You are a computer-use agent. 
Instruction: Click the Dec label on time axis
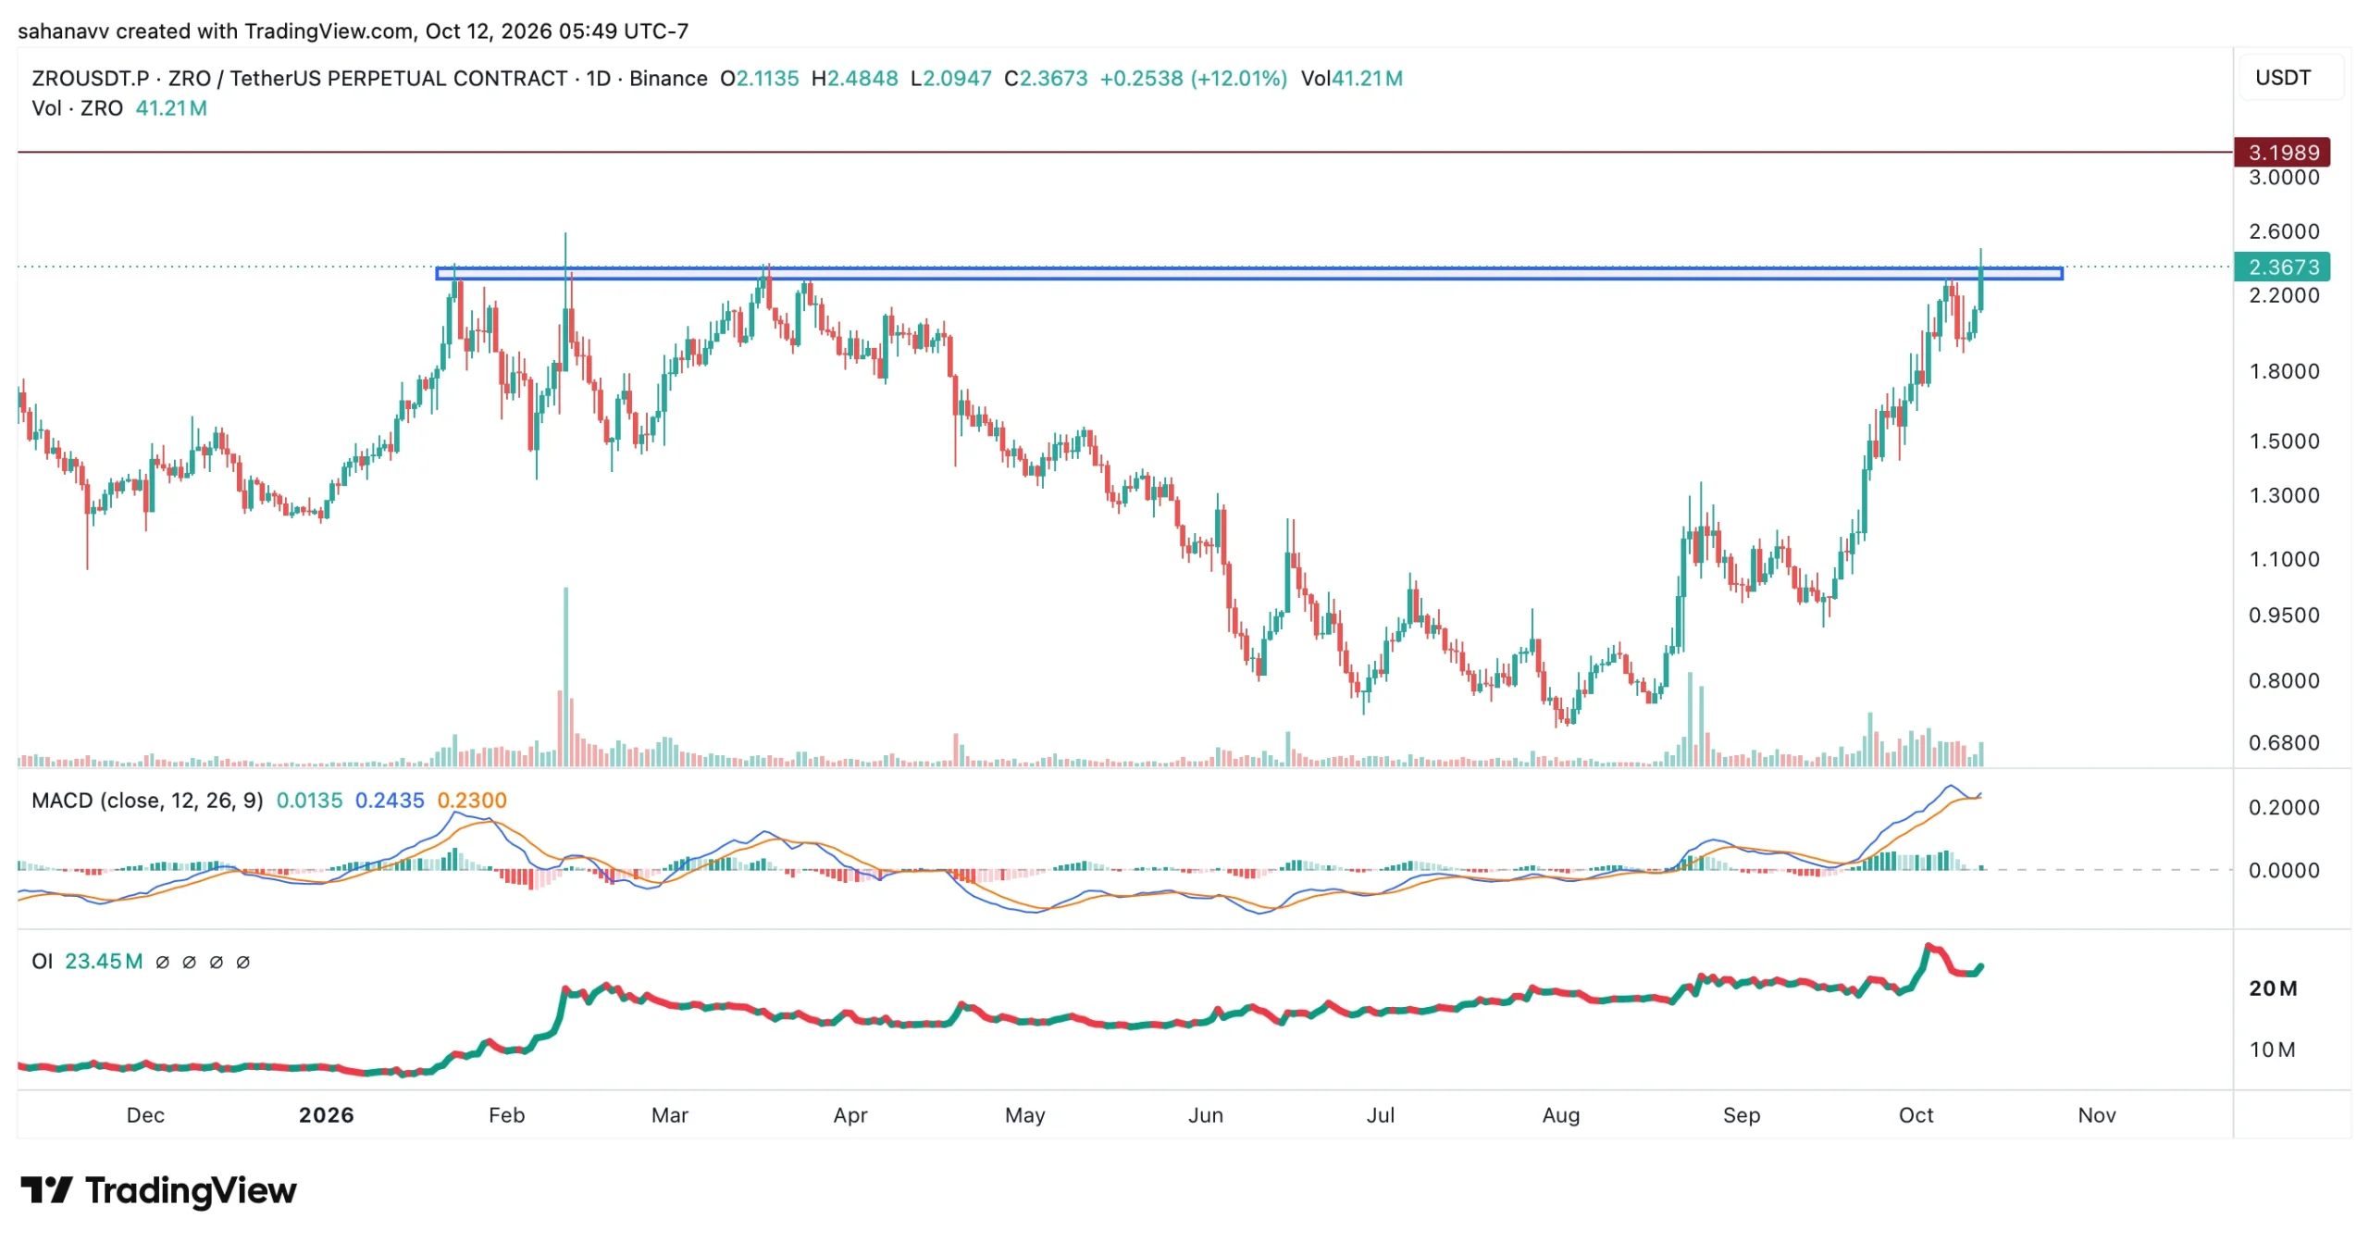tap(145, 1115)
